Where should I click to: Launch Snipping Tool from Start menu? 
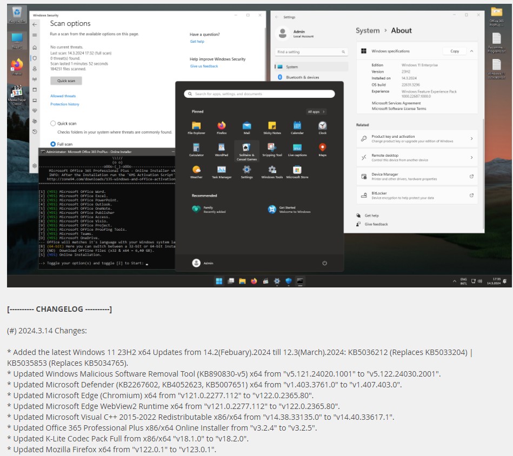(x=272, y=150)
